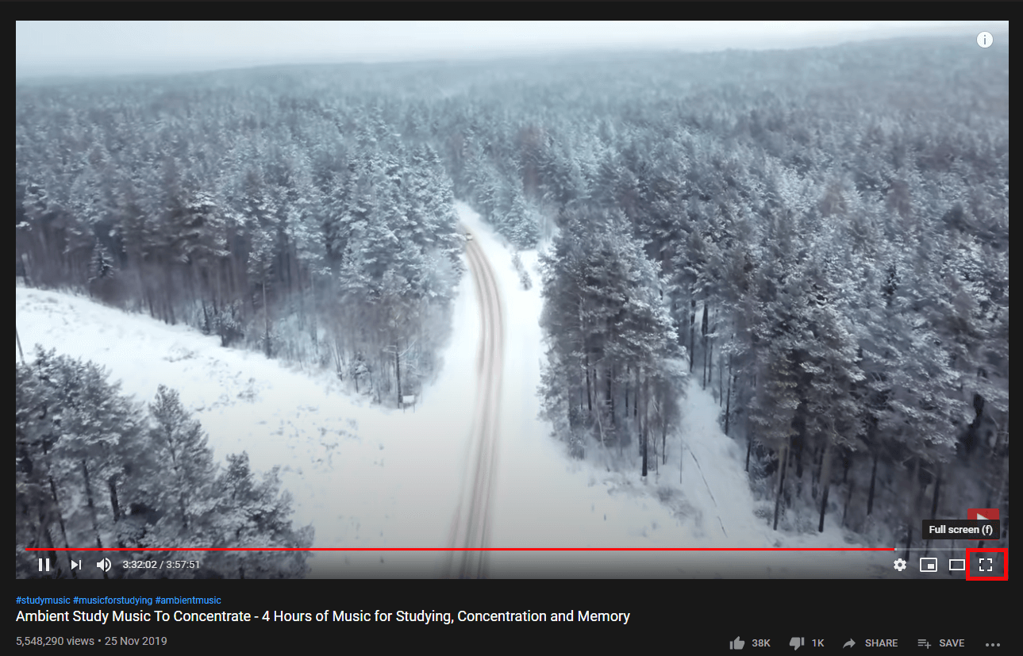Save video to a playlist

941,643
